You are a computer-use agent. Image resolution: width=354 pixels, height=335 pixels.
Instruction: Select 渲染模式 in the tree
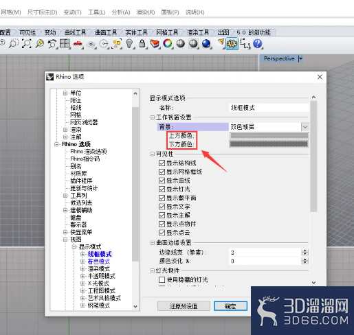pos(99,268)
